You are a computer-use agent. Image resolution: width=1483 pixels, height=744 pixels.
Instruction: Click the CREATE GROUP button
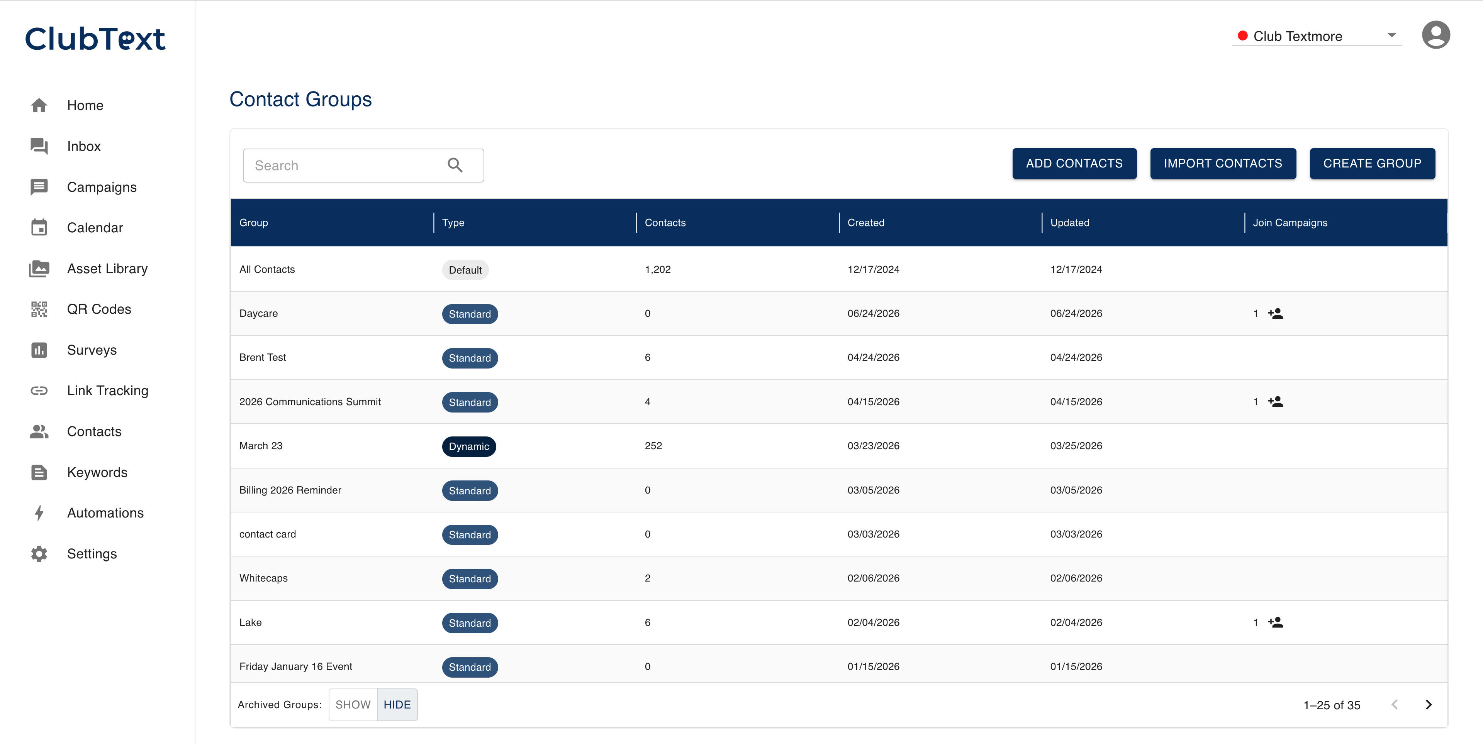coord(1372,163)
